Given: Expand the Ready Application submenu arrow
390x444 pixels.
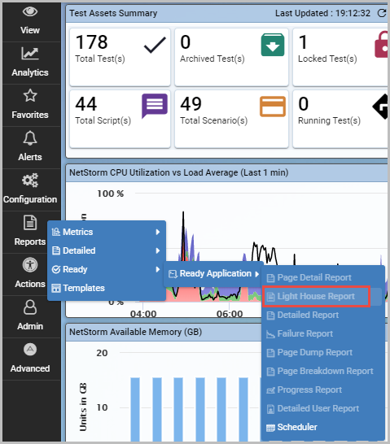Looking at the screenshot, I should [x=256, y=274].
